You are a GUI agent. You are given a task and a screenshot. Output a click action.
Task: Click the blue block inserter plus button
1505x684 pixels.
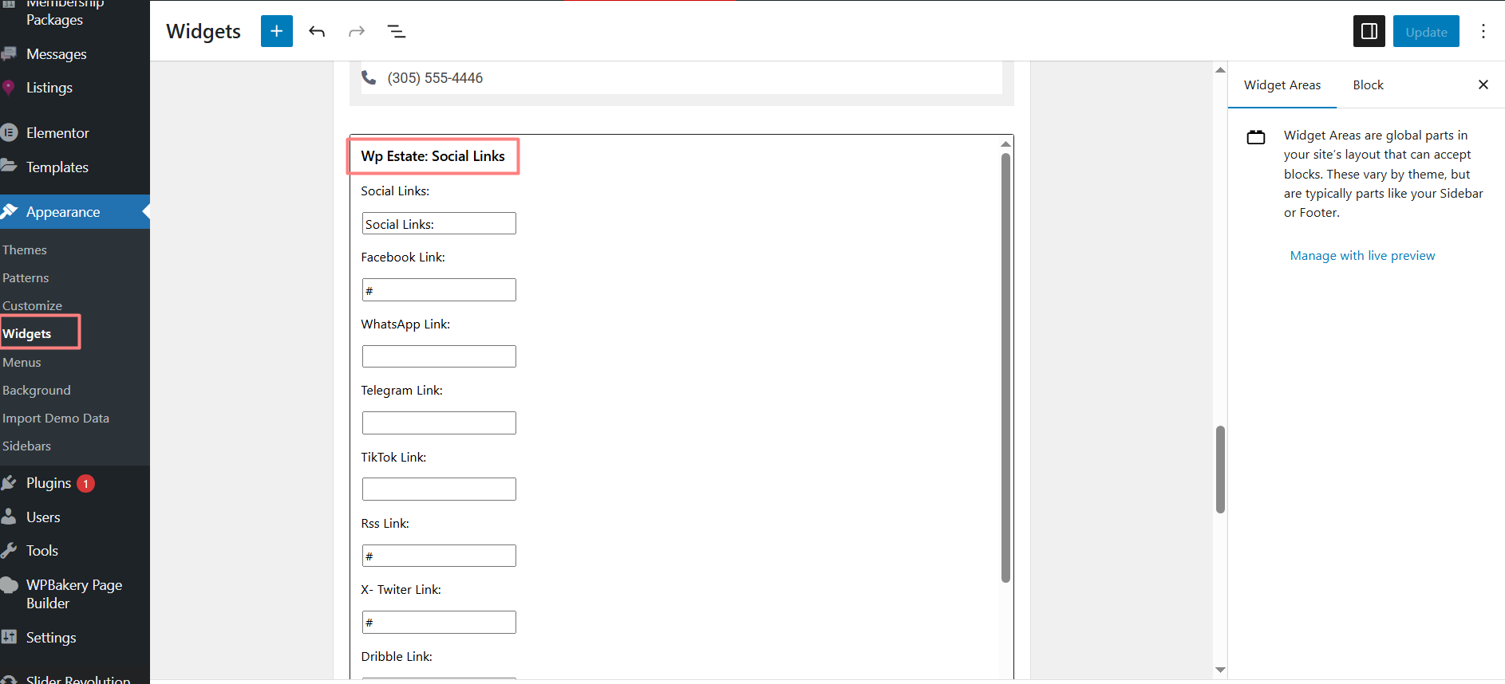click(x=276, y=31)
